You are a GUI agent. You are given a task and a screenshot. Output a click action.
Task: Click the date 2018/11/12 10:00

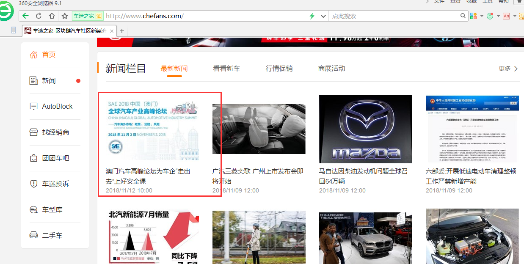(x=129, y=190)
